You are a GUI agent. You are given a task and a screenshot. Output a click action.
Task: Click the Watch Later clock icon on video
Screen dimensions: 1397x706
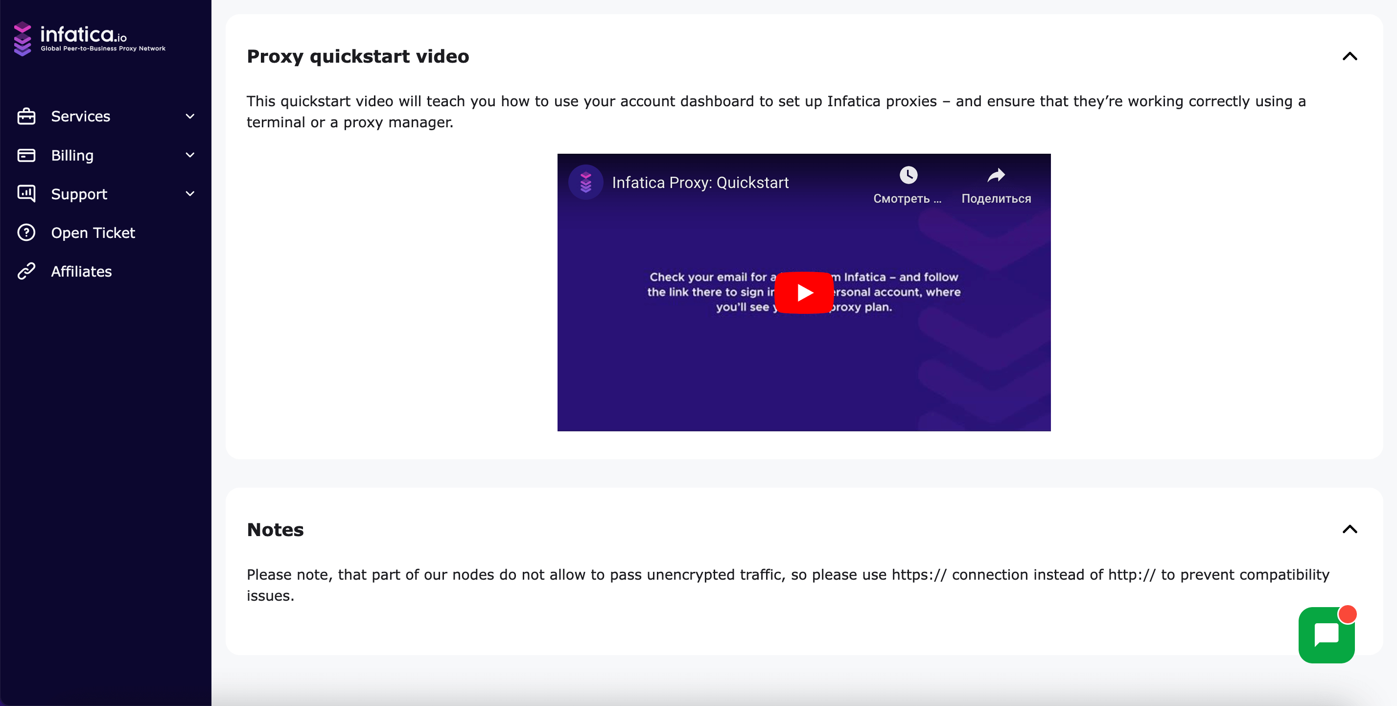[908, 175]
